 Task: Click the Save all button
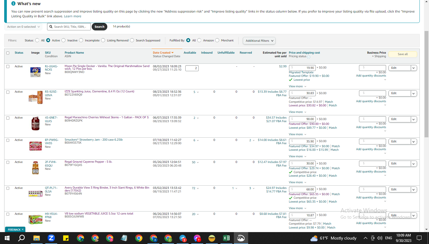[403, 54]
